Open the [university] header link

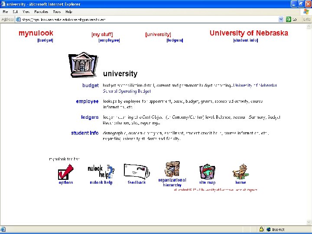point(158,34)
